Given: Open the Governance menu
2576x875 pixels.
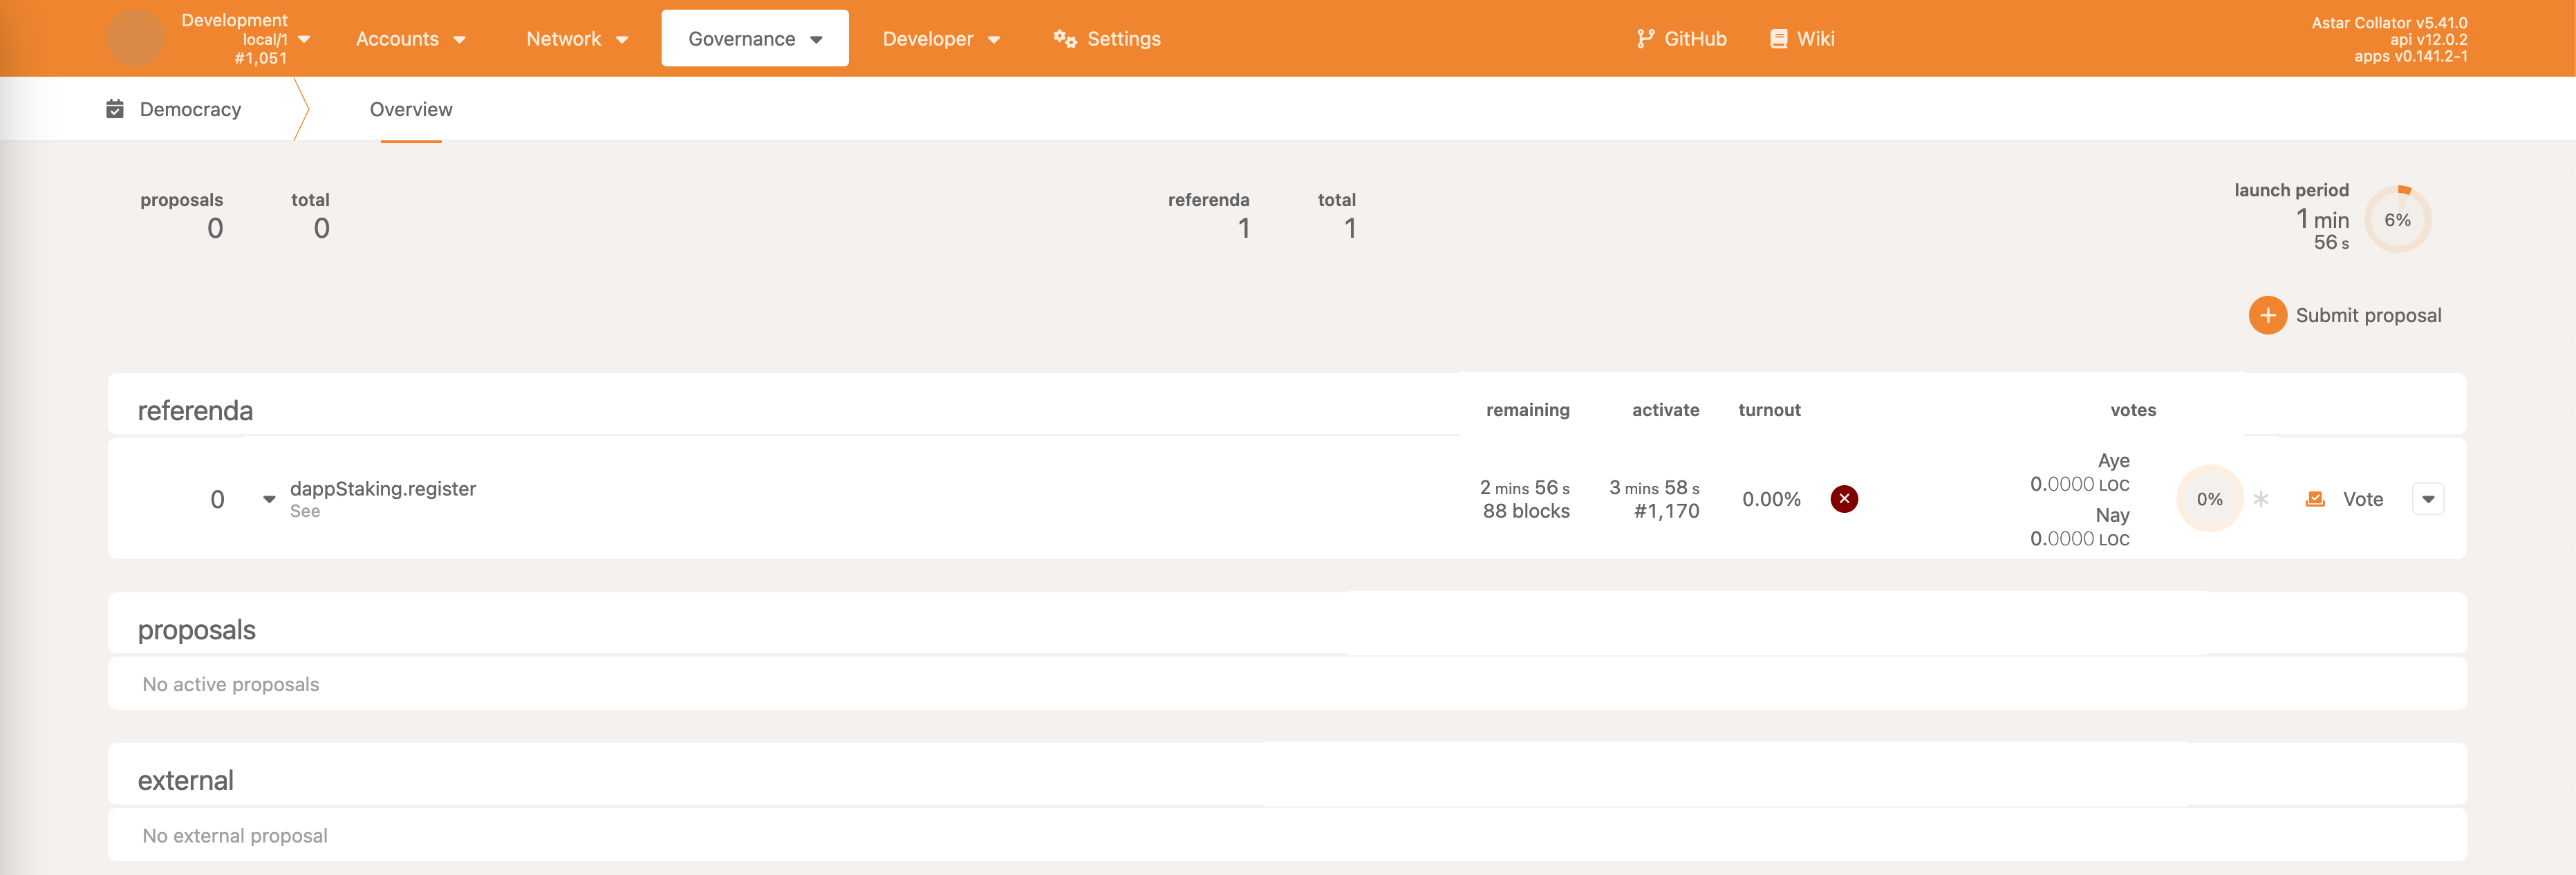Looking at the screenshot, I should point(754,39).
